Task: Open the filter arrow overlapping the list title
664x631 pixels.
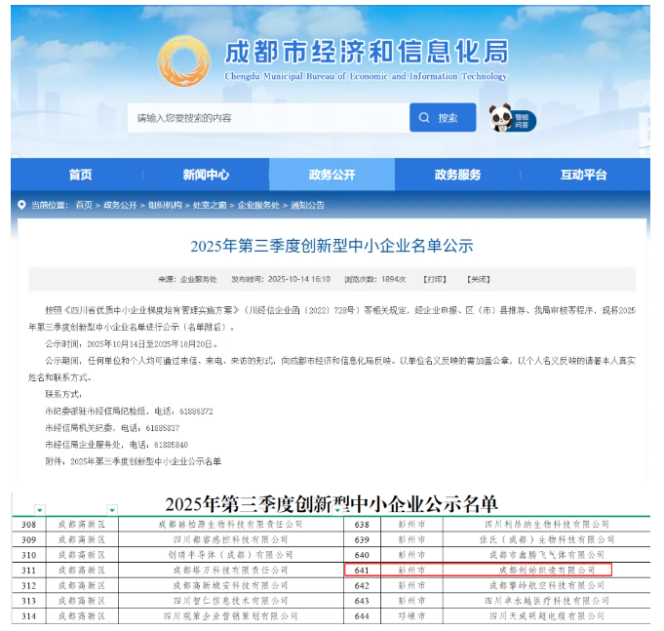Action: [x=337, y=510]
